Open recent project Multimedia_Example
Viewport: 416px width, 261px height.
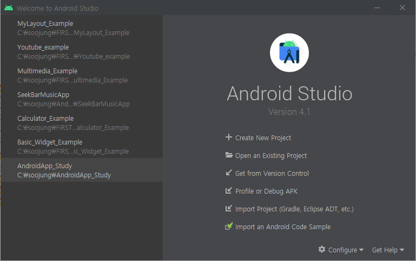click(82, 75)
